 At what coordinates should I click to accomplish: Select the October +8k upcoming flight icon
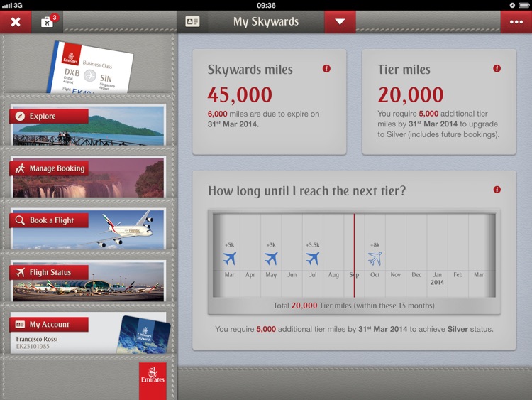[375, 259]
